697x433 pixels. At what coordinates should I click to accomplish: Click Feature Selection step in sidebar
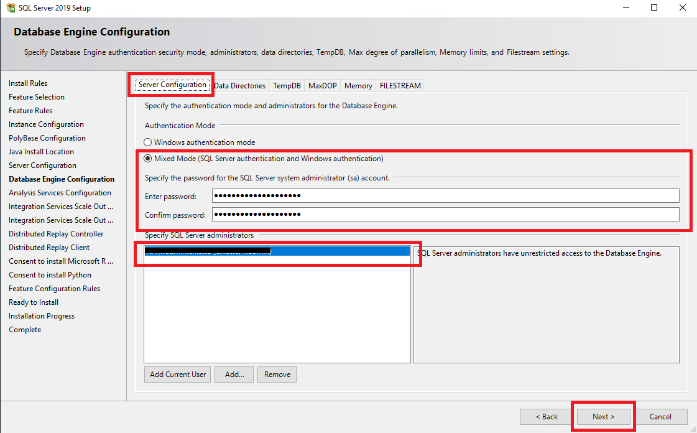coord(37,97)
